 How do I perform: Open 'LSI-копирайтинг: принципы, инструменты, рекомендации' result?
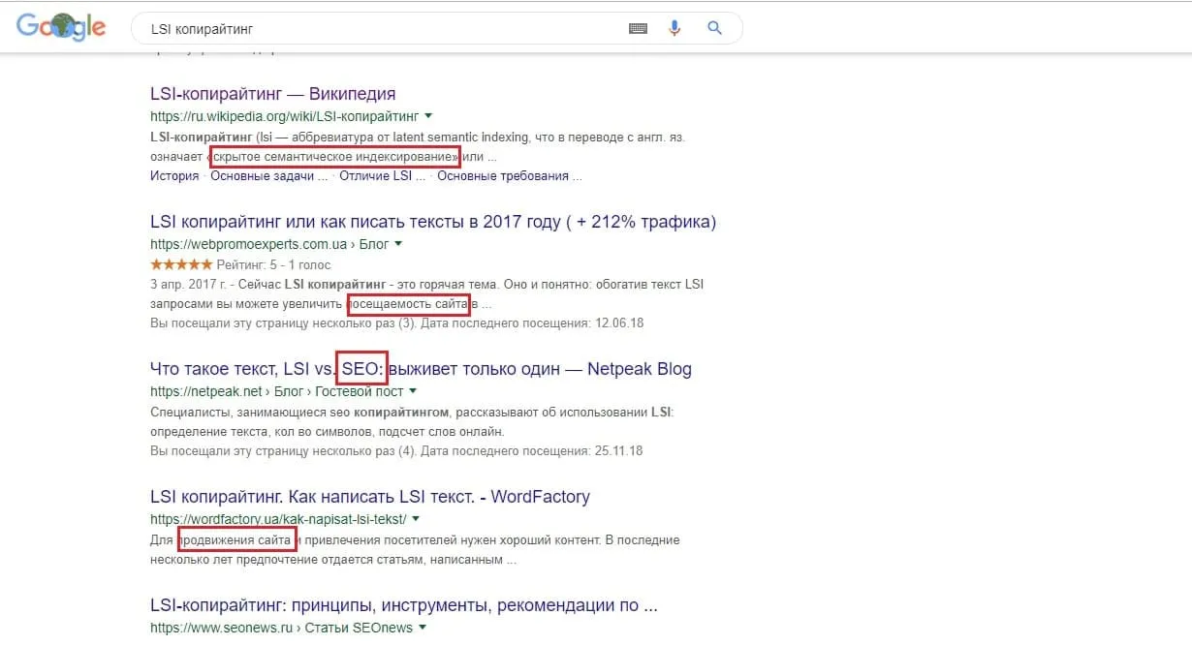coord(404,605)
